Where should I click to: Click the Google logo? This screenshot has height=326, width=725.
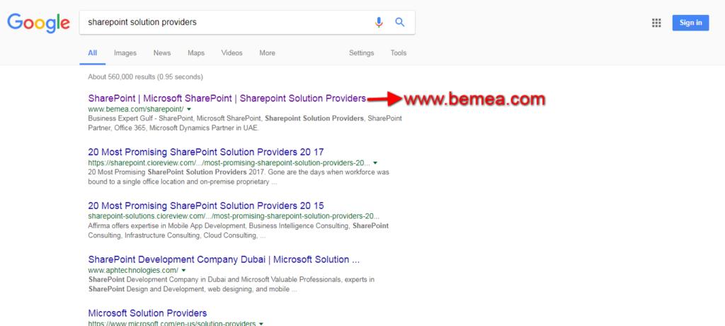pyautogui.click(x=38, y=23)
